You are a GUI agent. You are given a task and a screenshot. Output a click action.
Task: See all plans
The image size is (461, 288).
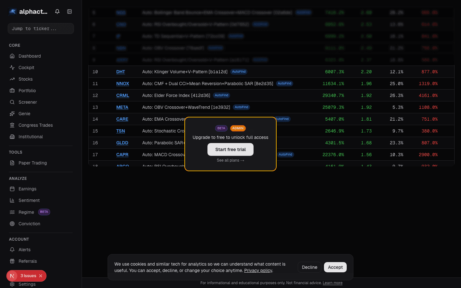(x=230, y=160)
